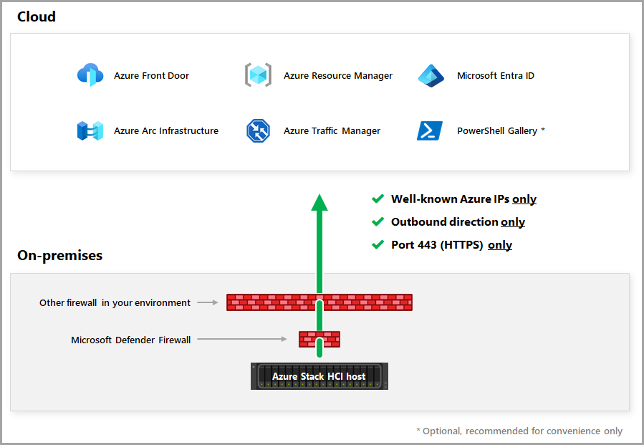Click the Cloud section heading
Image resolution: width=644 pixels, height=445 pixels.
tap(36, 16)
